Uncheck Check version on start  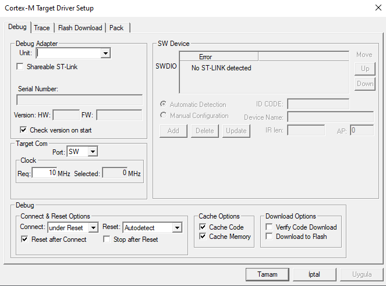pyautogui.click(x=23, y=130)
